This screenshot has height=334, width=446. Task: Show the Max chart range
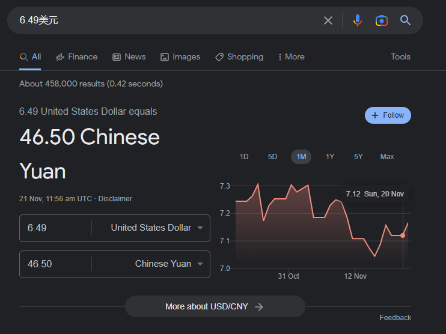pos(387,157)
